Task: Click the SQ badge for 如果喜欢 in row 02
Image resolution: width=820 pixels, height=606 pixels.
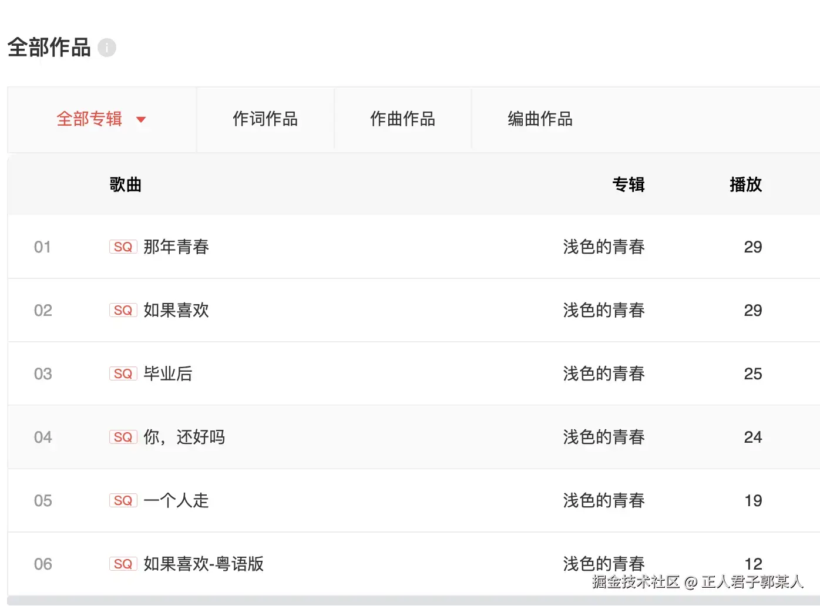Action: tap(123, 310)
